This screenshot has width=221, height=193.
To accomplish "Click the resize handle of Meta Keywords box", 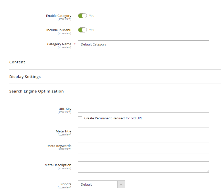I will point(208,152).
